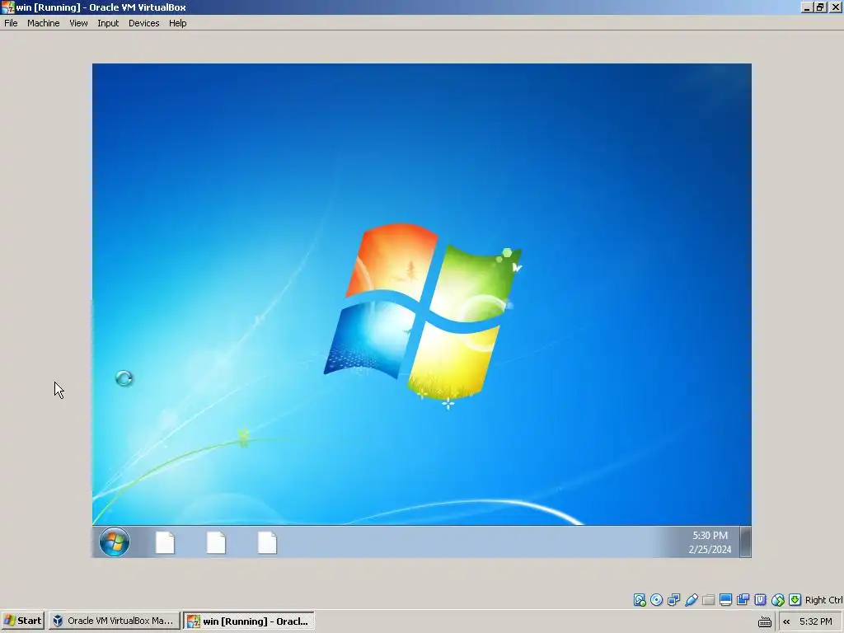Click the keyboard icon in host tray
The width and height of the screenshot is (844, 633).
click(764, 621)
